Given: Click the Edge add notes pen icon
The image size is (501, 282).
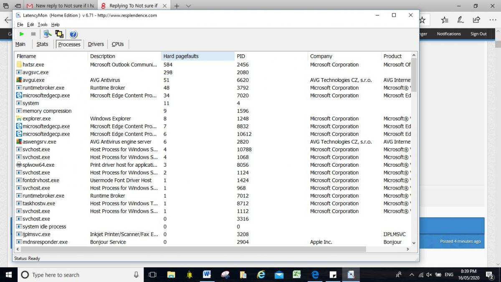Looking at the screenshot, I should (x=461, y=20).
